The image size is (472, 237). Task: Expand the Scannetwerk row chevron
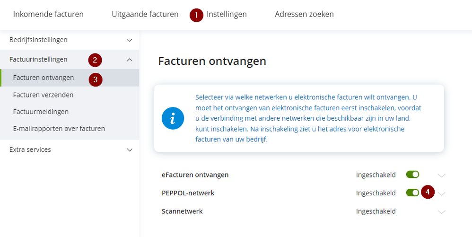click(x=442, y=212)
